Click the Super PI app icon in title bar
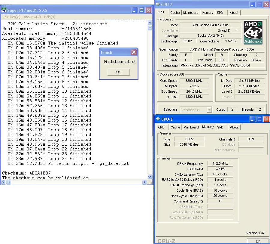Screen dimensions: 270x244 [x=4, y=10]
